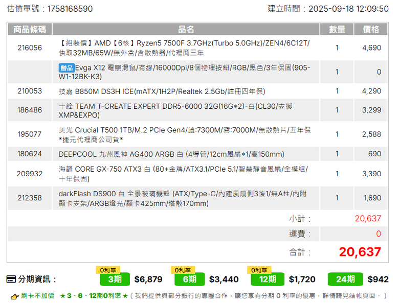Click the 運費 shipping label
The width and height of the screenshot is (399, 305).
pyautogui.click(x=300, y=234)
